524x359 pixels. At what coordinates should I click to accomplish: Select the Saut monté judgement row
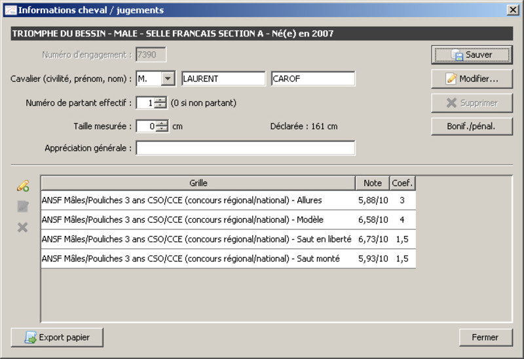point(228,258)
